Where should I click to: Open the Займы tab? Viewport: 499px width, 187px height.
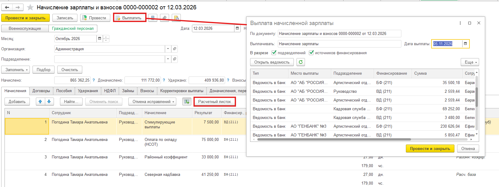pos(128,91)
